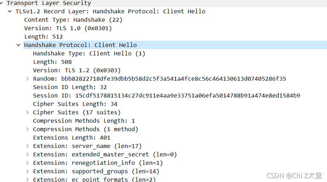The height and width of the screenshot is (182, 327).
Task: Expand Compression Methods (1 method) arrow
Action: (x=27, y=129)
